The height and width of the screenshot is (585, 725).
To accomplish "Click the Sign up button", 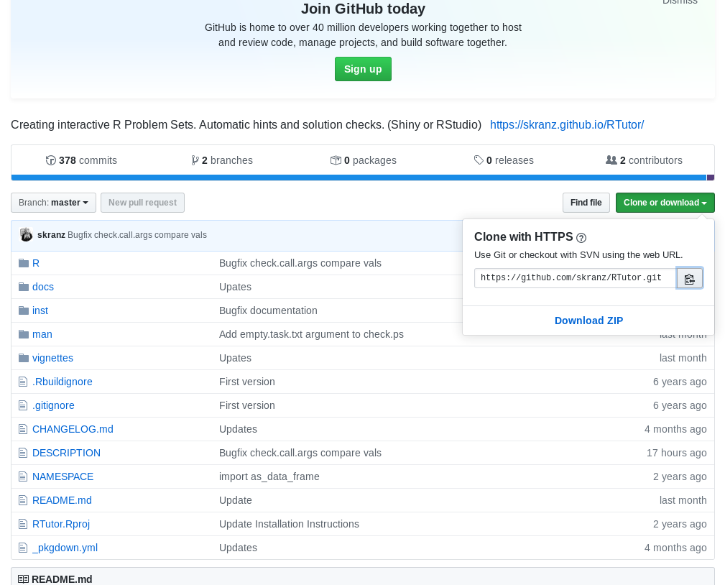I will [363, 69].
